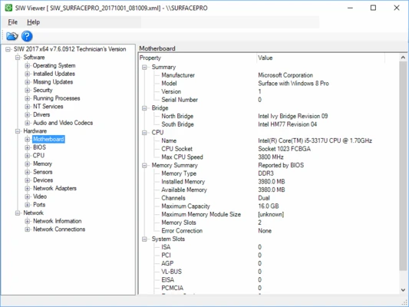Select Sensors in the tree
Screen dimensions: 409x307
[x=43, y=172]
